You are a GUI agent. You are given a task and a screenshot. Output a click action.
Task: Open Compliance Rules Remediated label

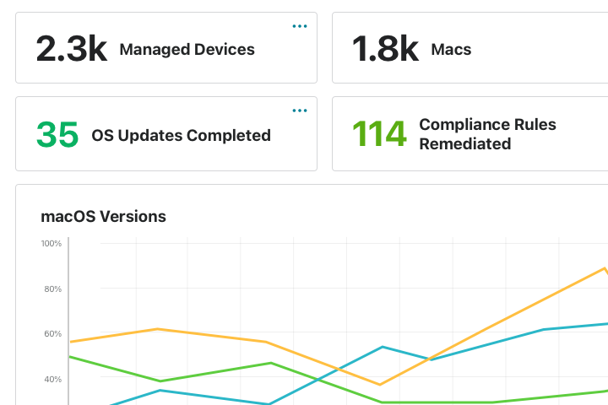click(487, 134)
